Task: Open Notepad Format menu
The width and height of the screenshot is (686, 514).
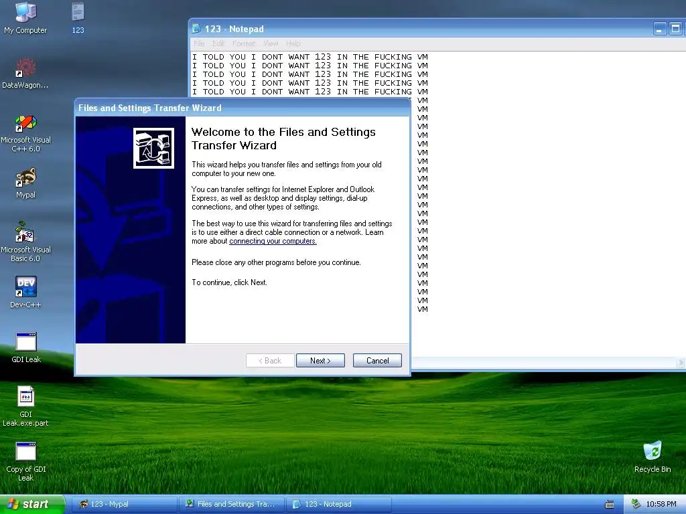Action: click(244, 44)
